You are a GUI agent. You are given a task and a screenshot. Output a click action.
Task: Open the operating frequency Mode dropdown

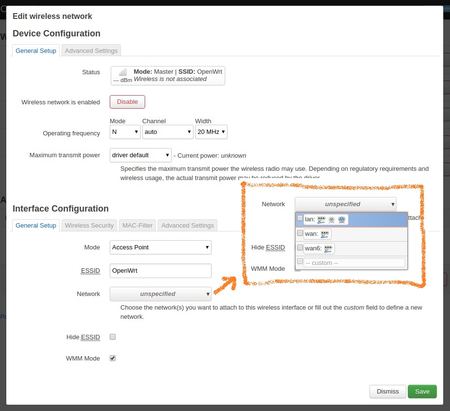pyautogui.click(x=125, y=132)
